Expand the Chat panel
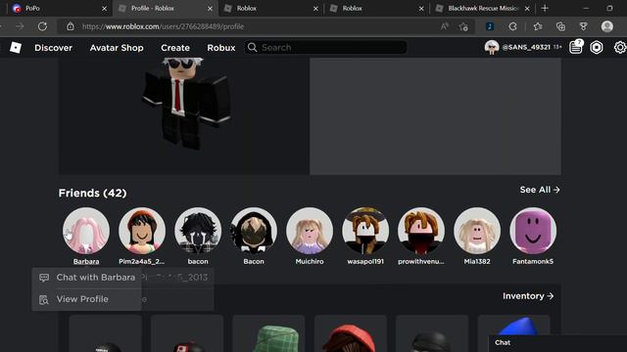The image size is (627, 352). [557, 343]
